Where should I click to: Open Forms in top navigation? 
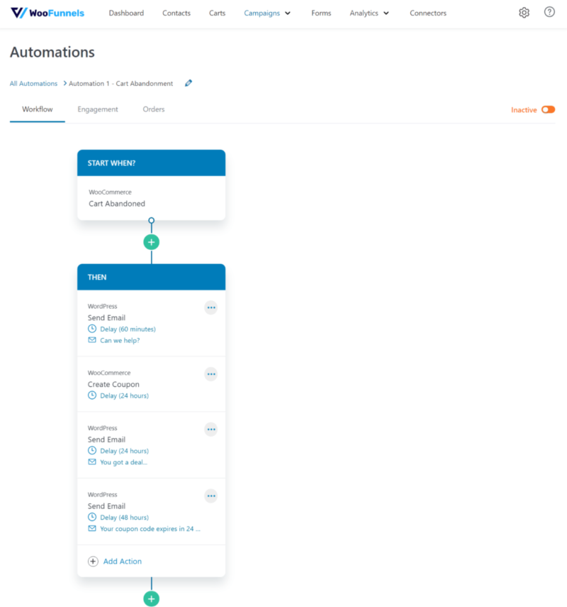pos(321,13)
